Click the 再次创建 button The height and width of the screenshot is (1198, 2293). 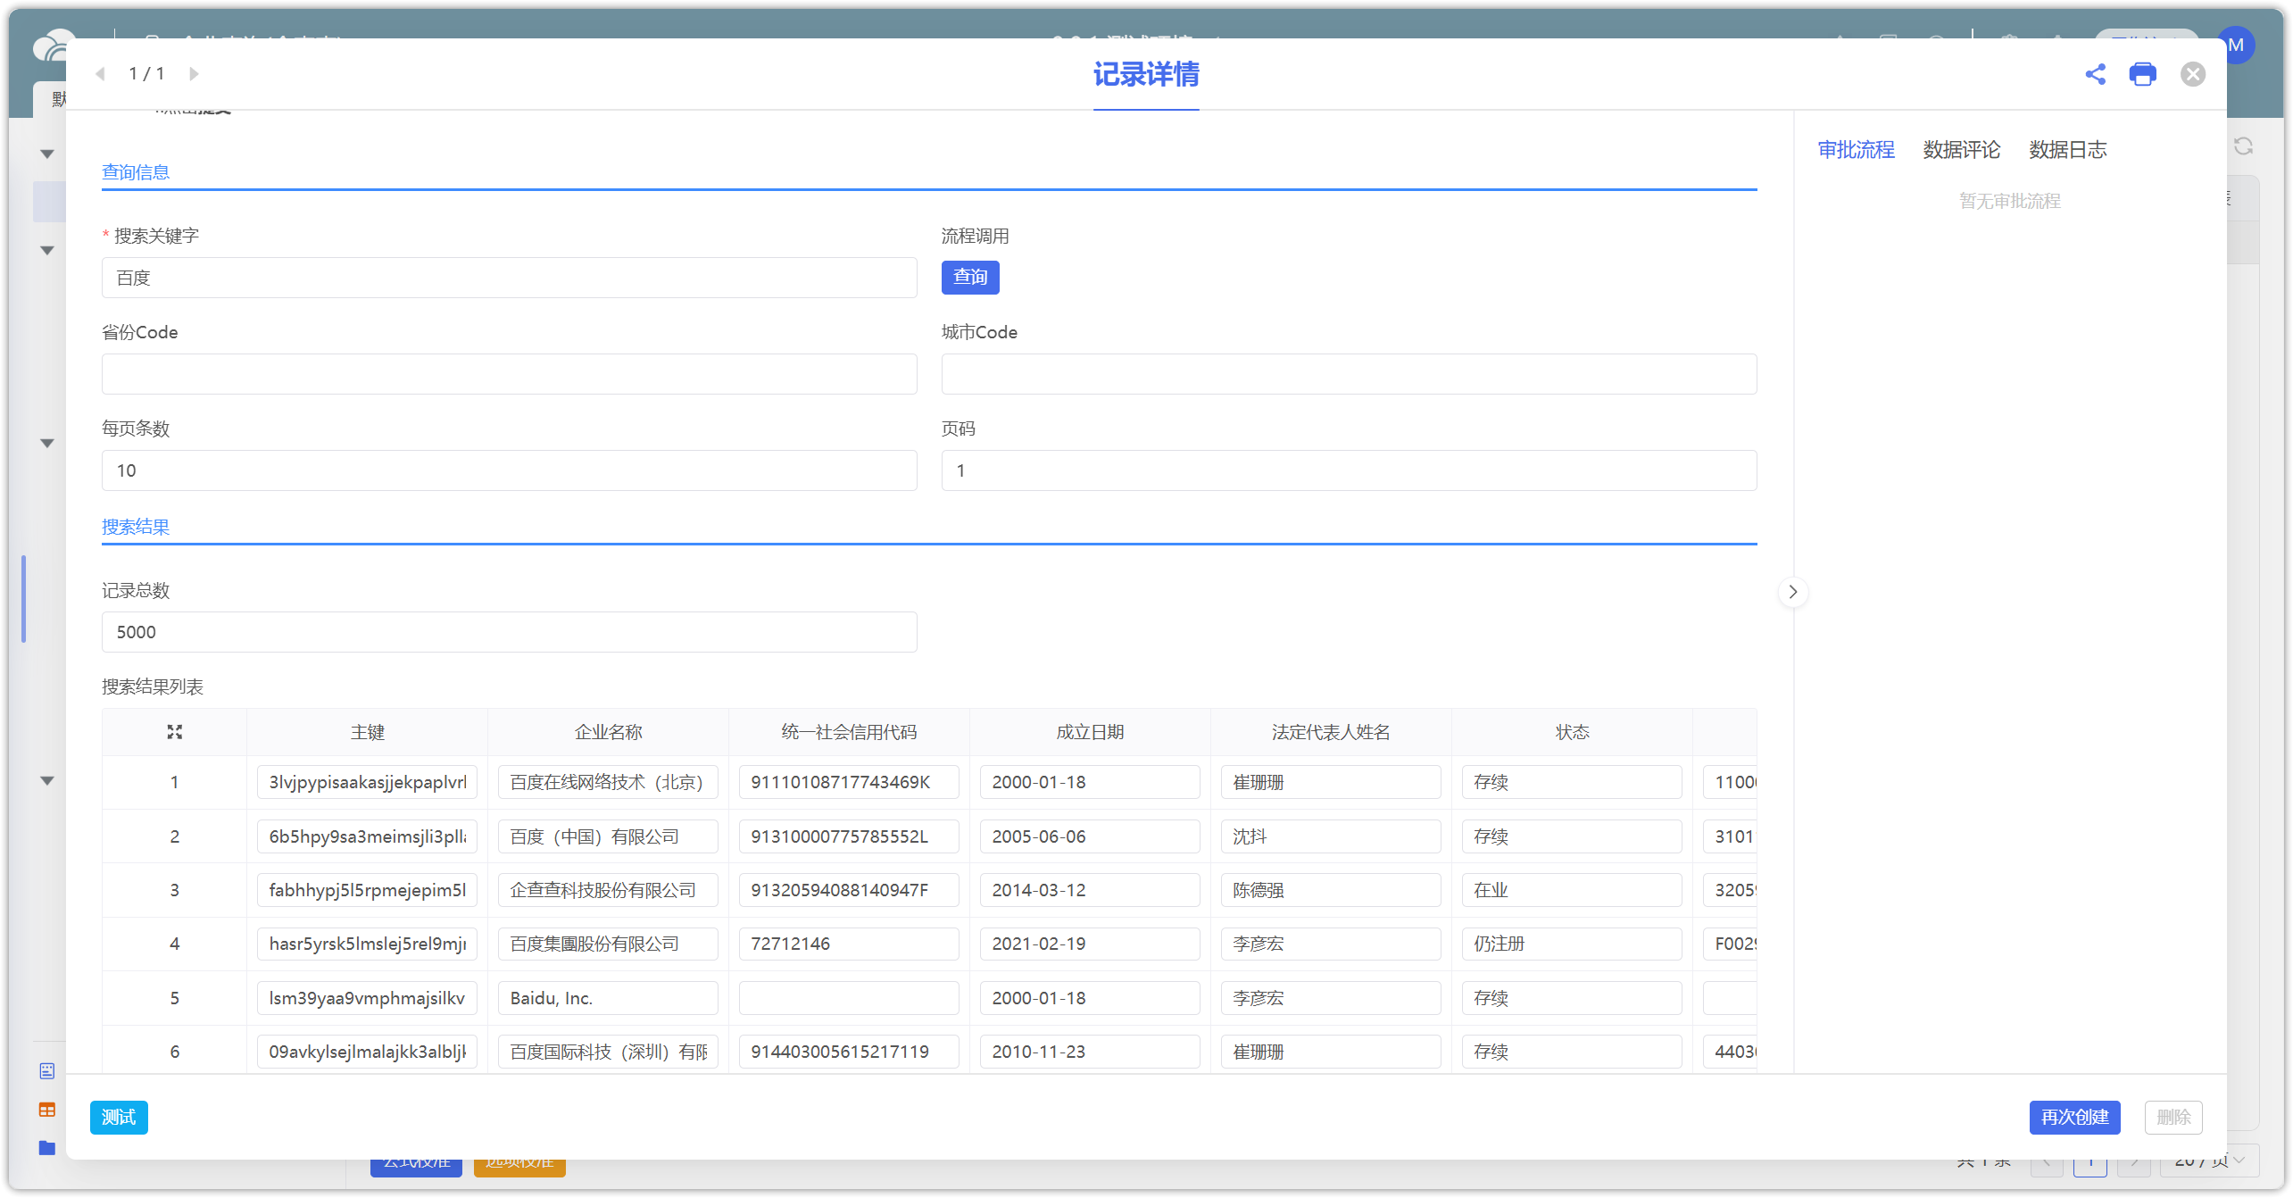click(x=2074, y=1118)
